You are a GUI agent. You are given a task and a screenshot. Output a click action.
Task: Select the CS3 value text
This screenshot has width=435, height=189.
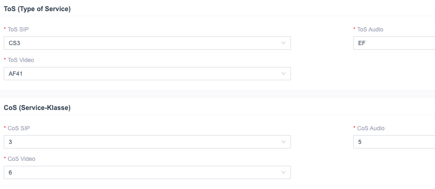(14, 43)
